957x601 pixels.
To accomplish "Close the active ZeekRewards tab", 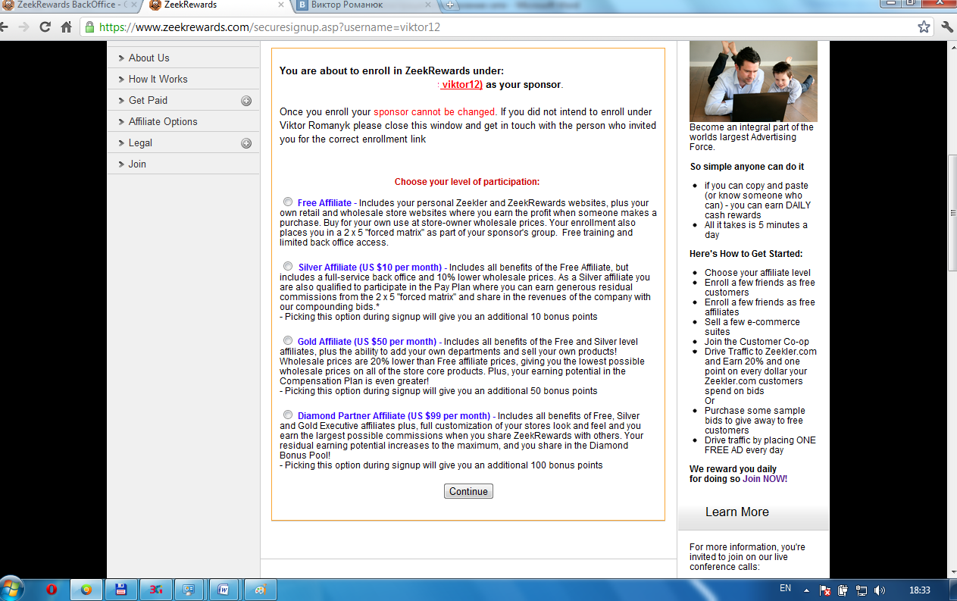I will click(x=282, y=5).
